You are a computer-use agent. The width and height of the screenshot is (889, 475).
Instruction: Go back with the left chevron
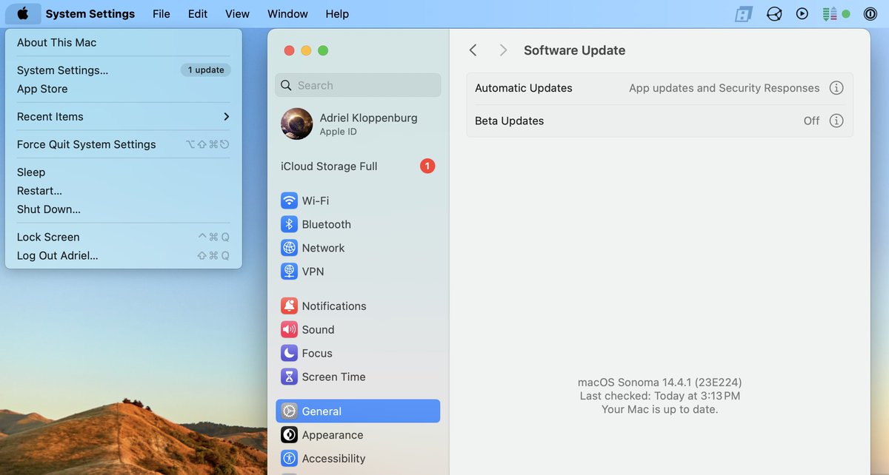pyautogui.click(x=473, y=50)
